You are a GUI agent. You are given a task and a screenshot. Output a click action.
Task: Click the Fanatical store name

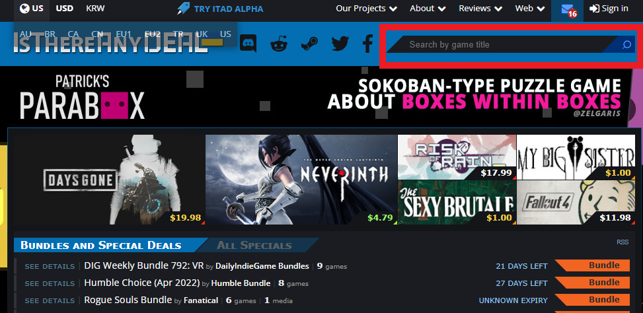click(201, 300)
